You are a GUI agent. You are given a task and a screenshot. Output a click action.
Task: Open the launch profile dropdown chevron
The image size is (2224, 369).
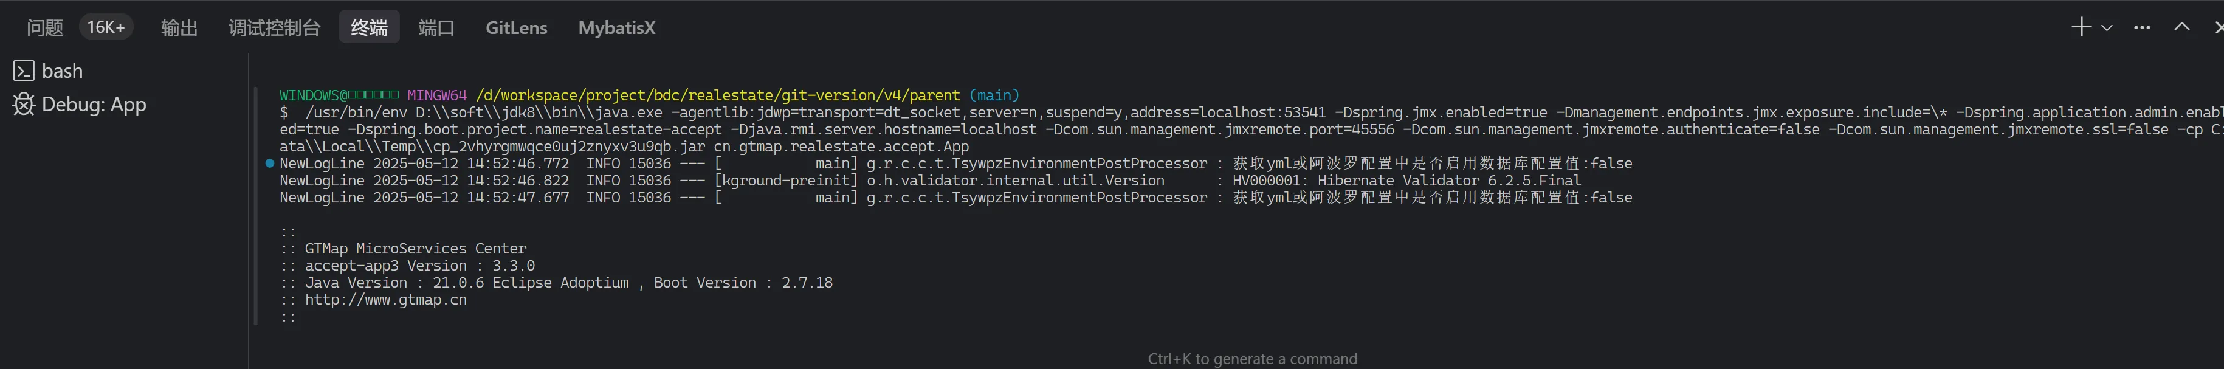pos(2107,27)
